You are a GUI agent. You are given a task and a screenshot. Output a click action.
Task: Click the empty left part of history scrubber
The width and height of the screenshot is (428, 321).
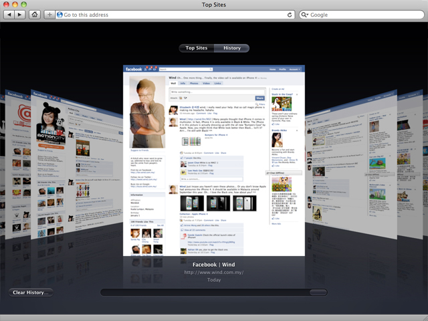(205, 292)
